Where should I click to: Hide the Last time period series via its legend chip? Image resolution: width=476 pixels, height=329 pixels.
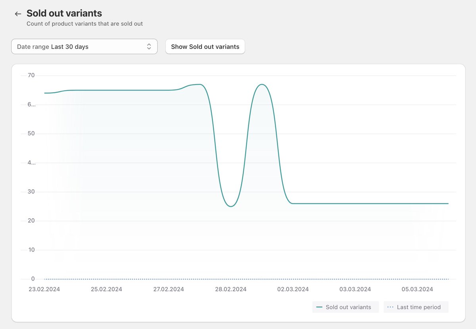pos(416,307)
